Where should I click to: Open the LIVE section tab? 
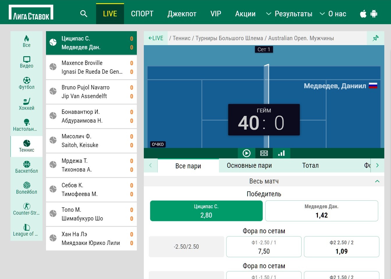click(110, 14)
